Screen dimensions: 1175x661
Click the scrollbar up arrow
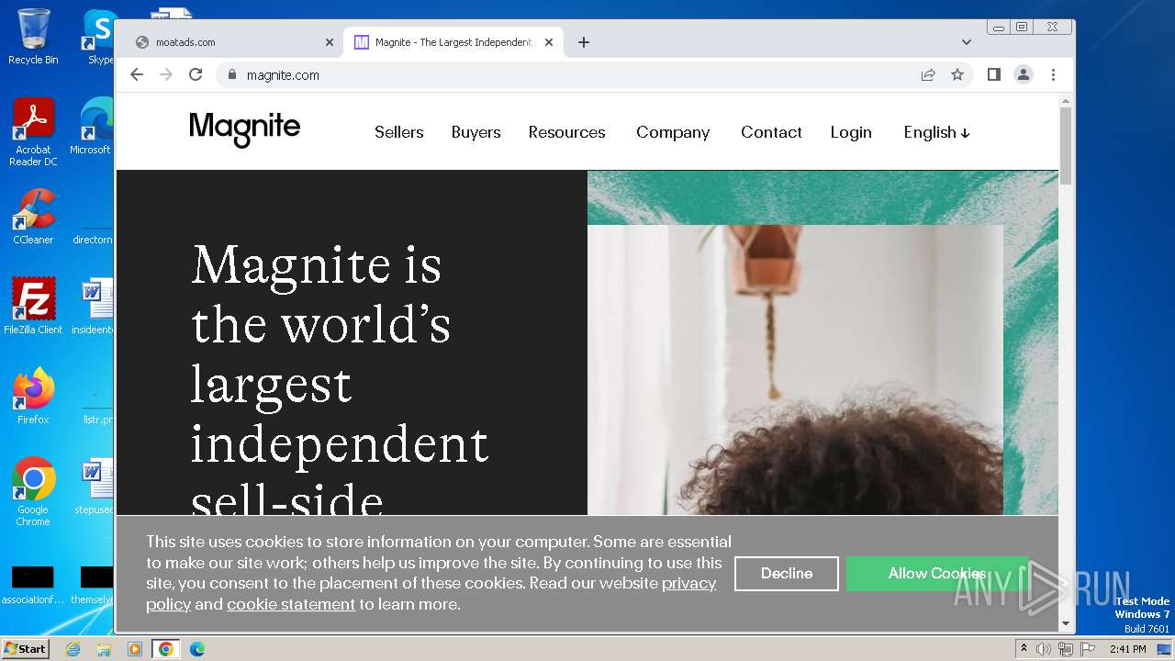tap(1066, 100)
